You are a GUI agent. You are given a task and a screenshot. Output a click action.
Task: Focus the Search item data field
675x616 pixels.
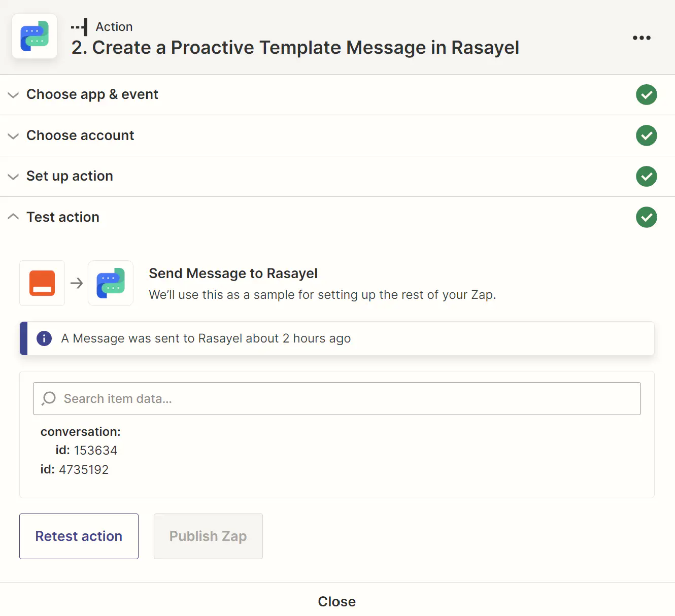click(337, 398)
